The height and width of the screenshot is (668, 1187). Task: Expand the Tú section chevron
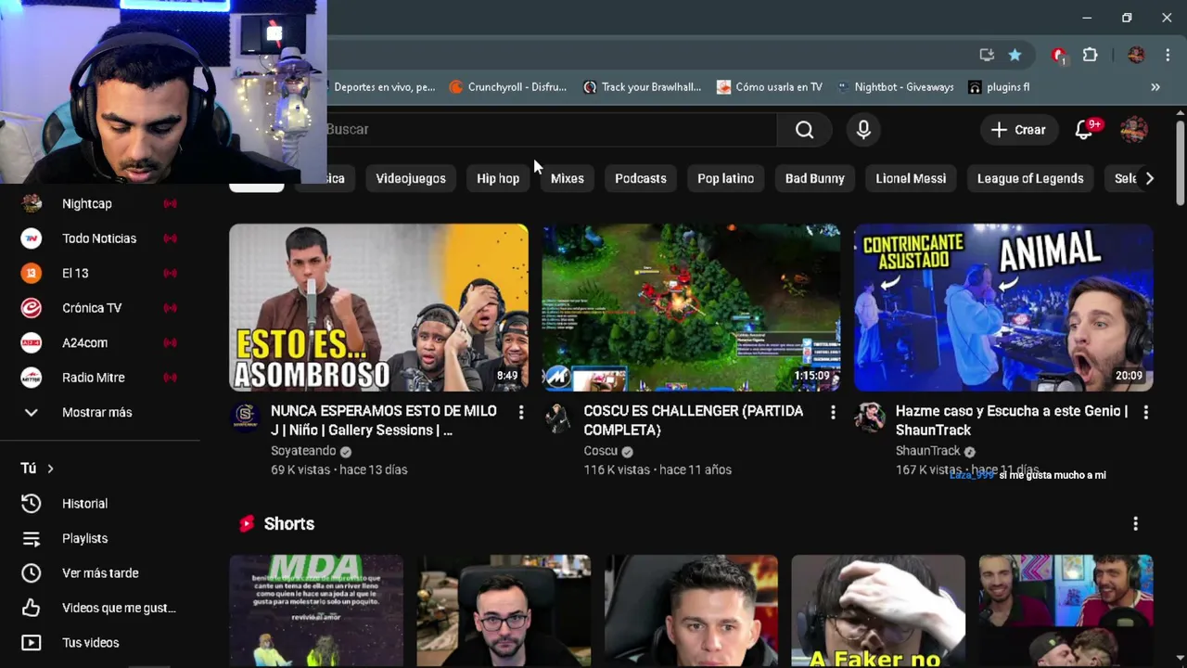click(x=50, y=469)
